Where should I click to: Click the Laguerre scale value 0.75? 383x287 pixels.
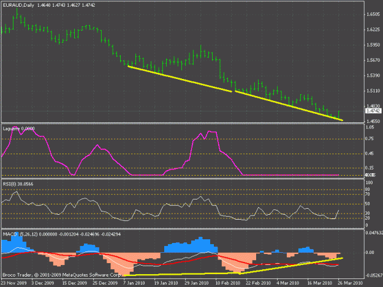point(370,139)
